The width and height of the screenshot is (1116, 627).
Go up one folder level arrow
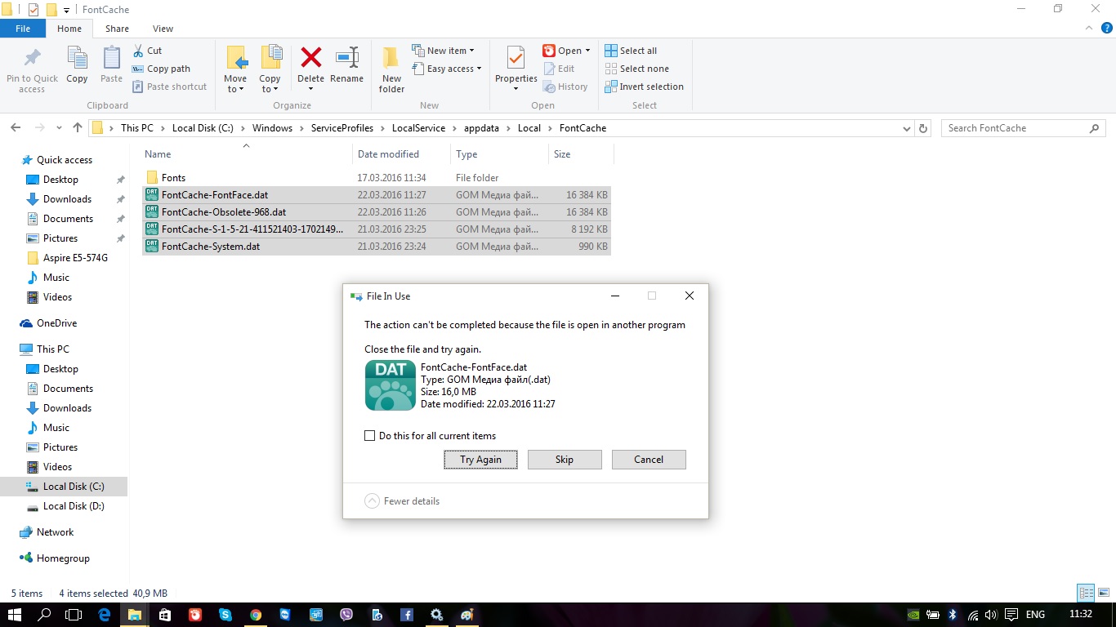point(78,128)
